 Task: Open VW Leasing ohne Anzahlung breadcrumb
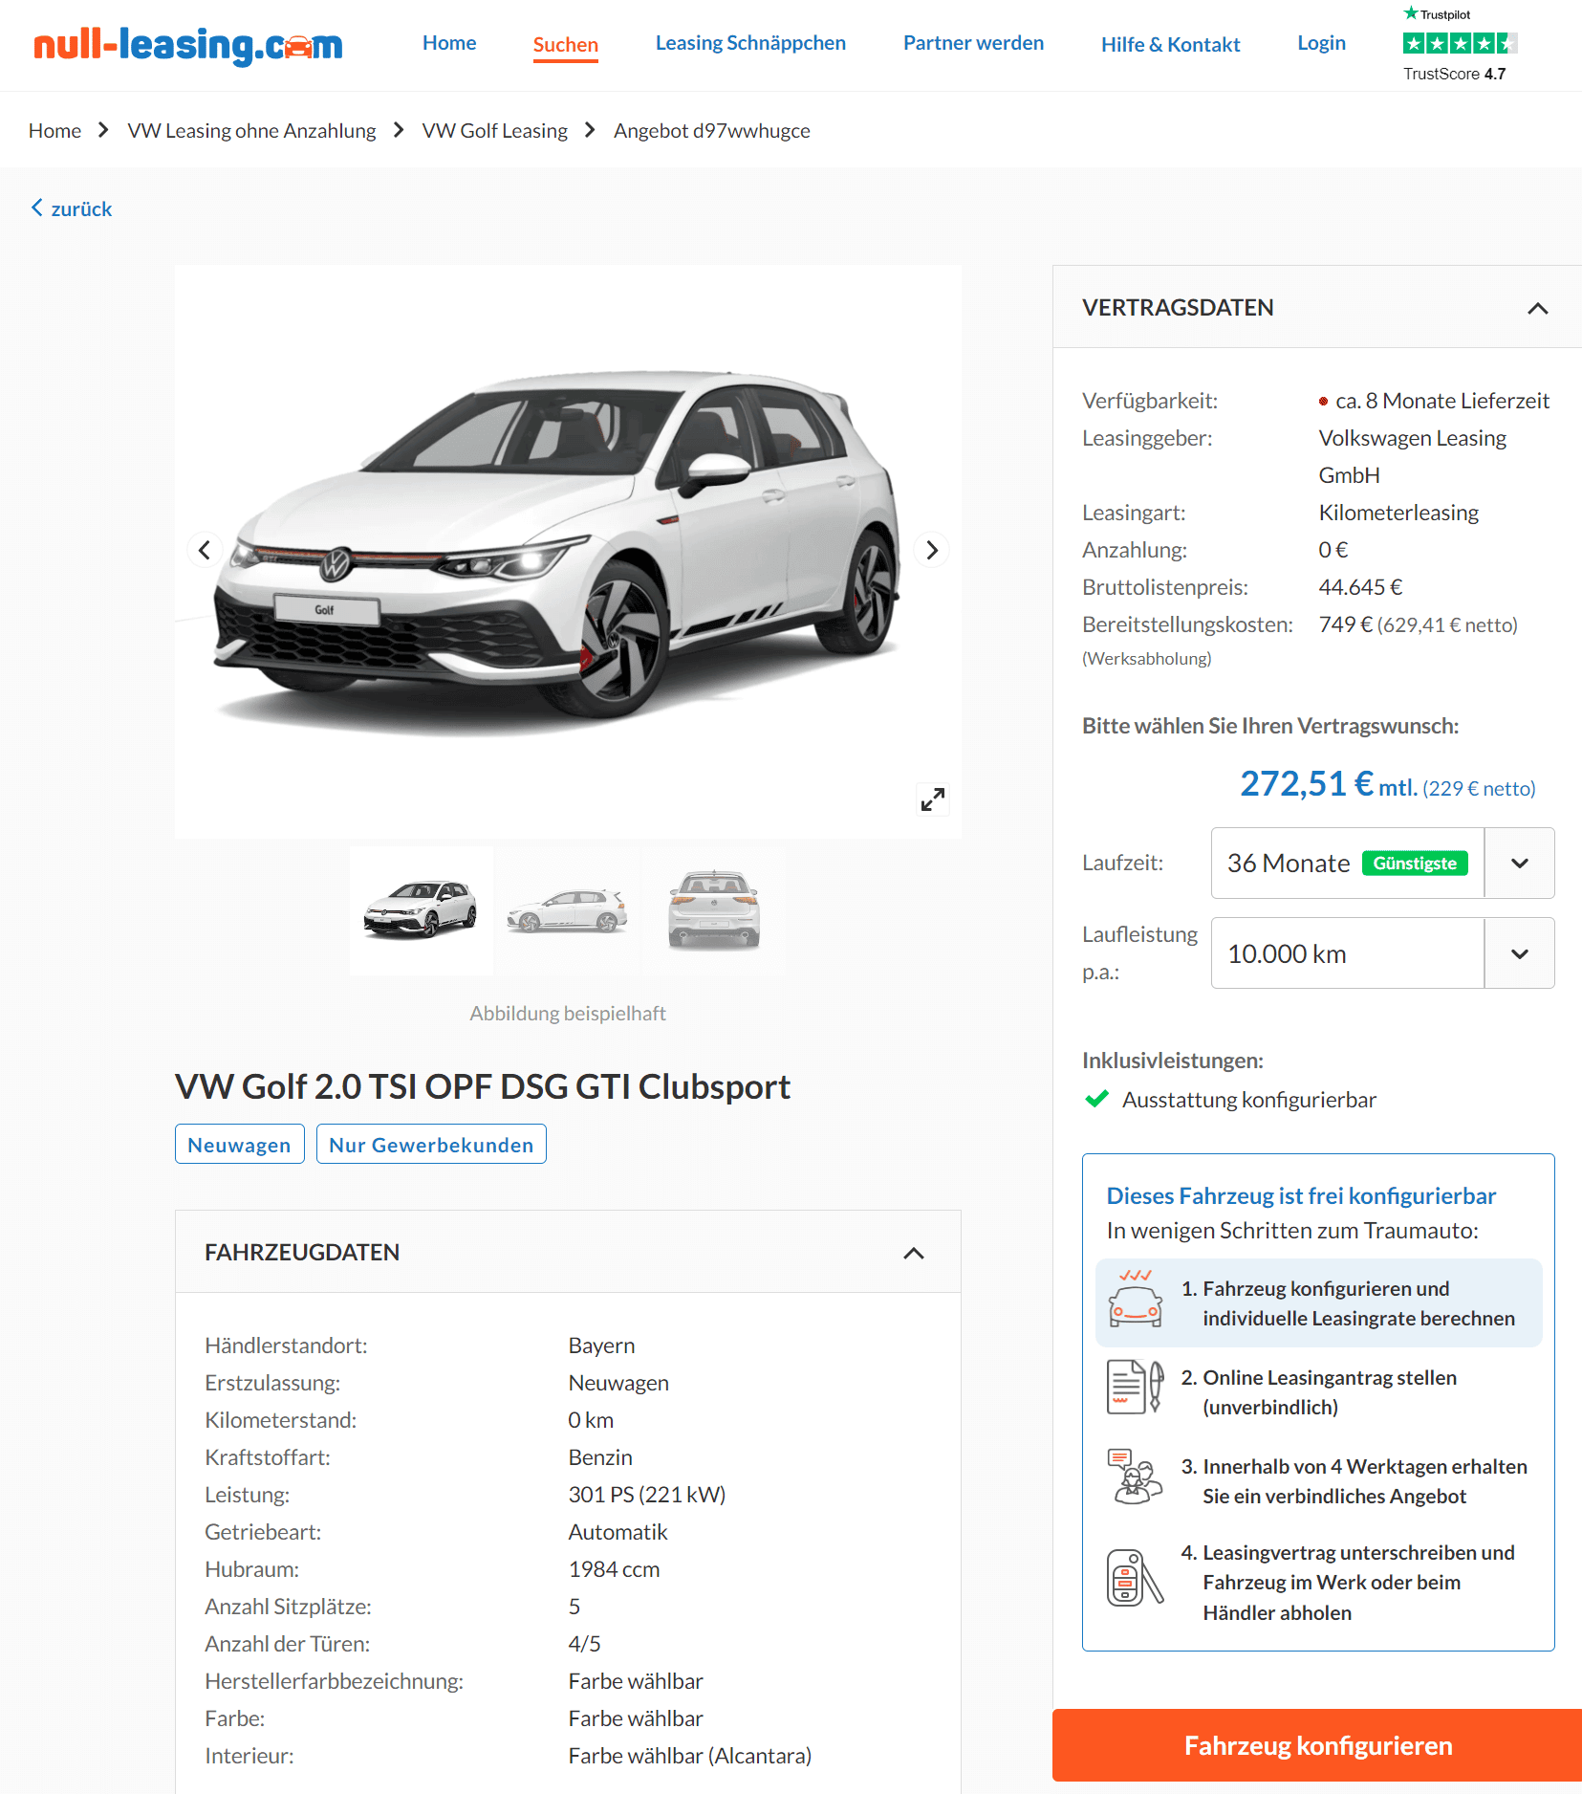251,131
